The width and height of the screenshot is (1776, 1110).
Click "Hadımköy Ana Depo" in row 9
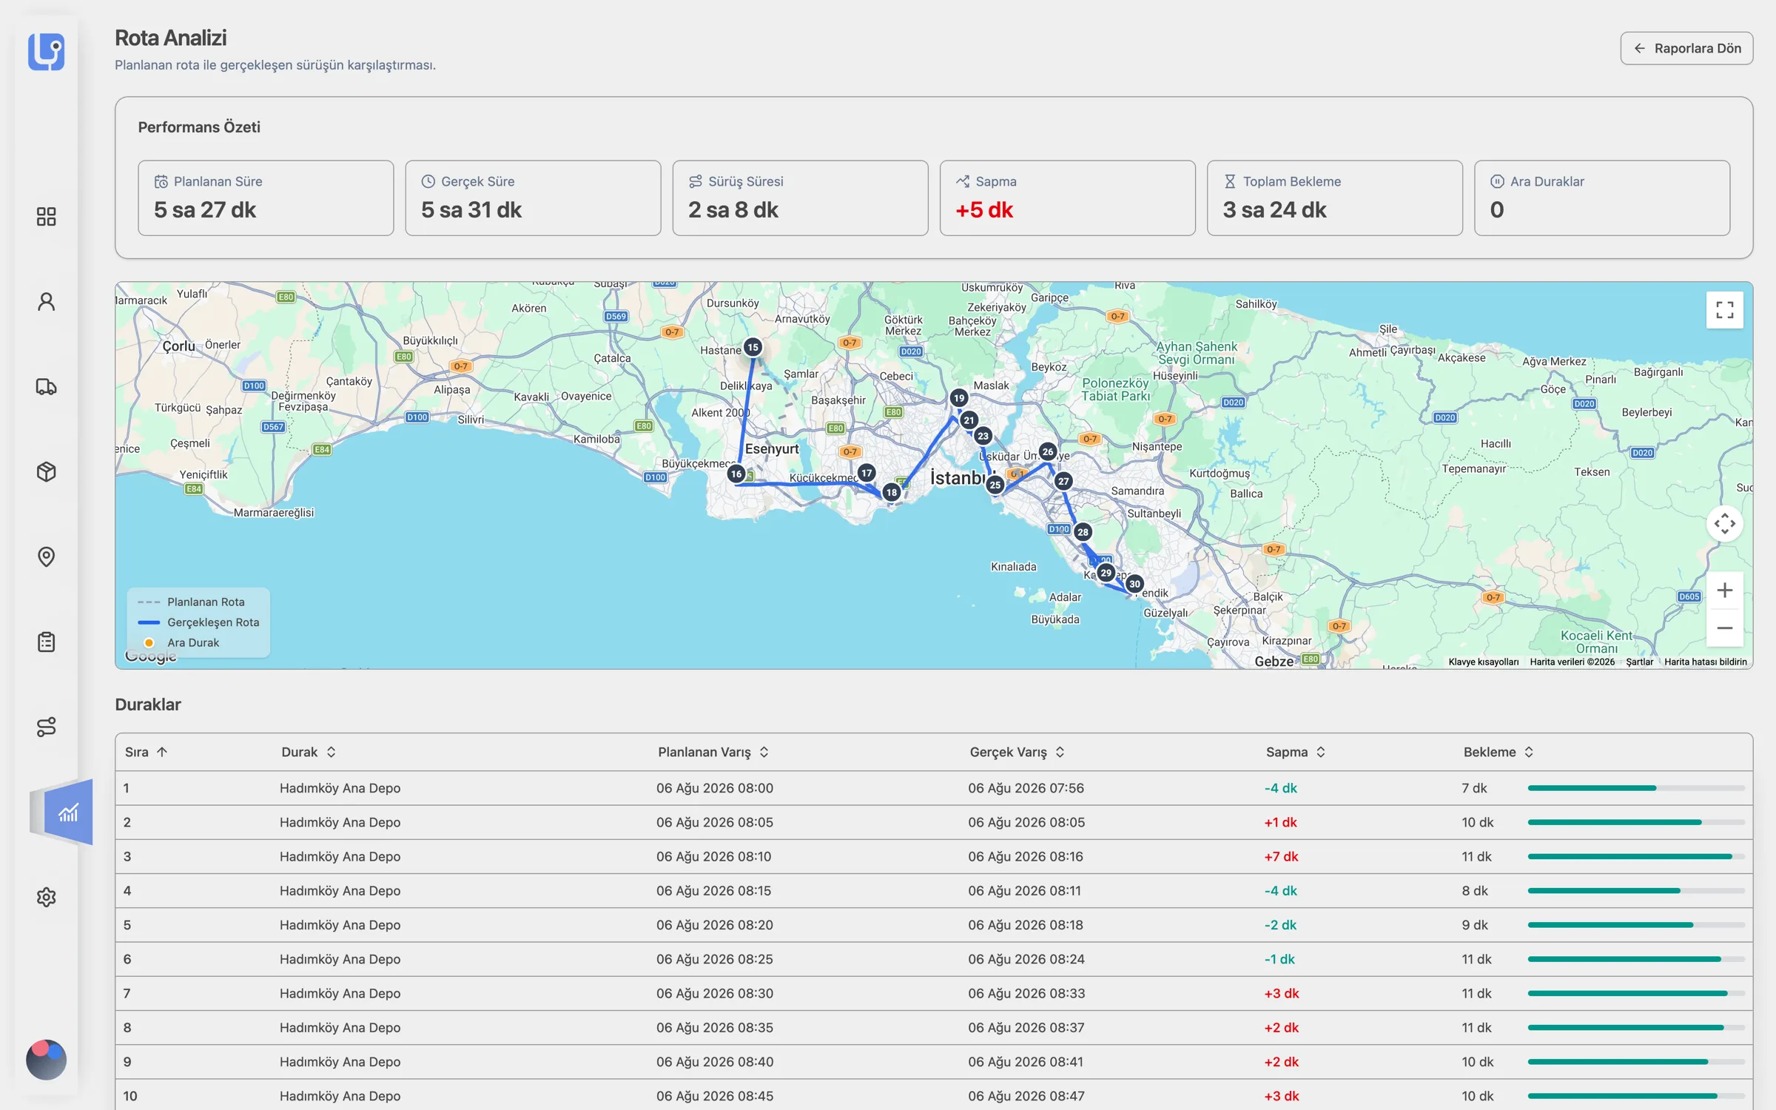[x=340, y=1062]
